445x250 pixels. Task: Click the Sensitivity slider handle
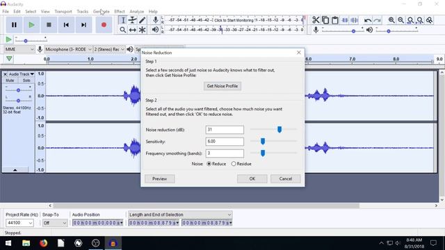(263, 141)
